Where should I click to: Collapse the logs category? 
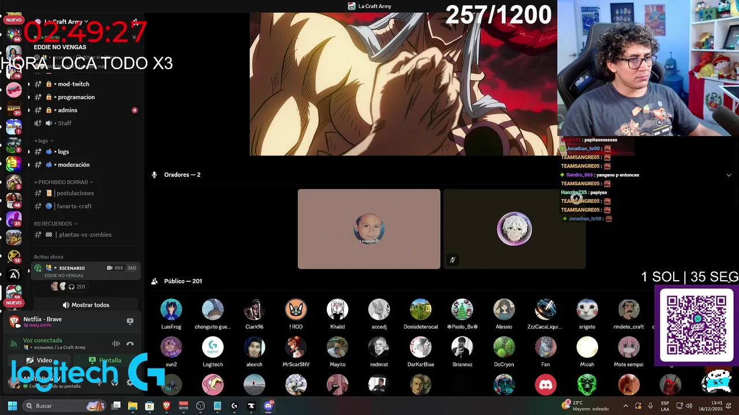(x=43, y=141)
